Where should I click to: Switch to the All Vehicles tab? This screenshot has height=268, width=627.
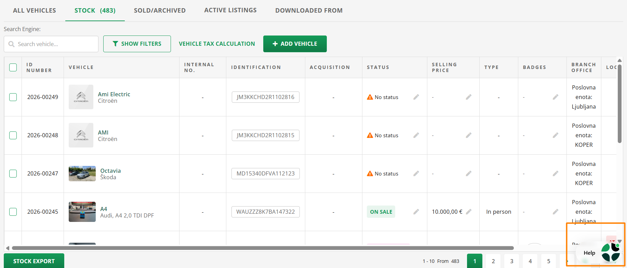point(35,10)
